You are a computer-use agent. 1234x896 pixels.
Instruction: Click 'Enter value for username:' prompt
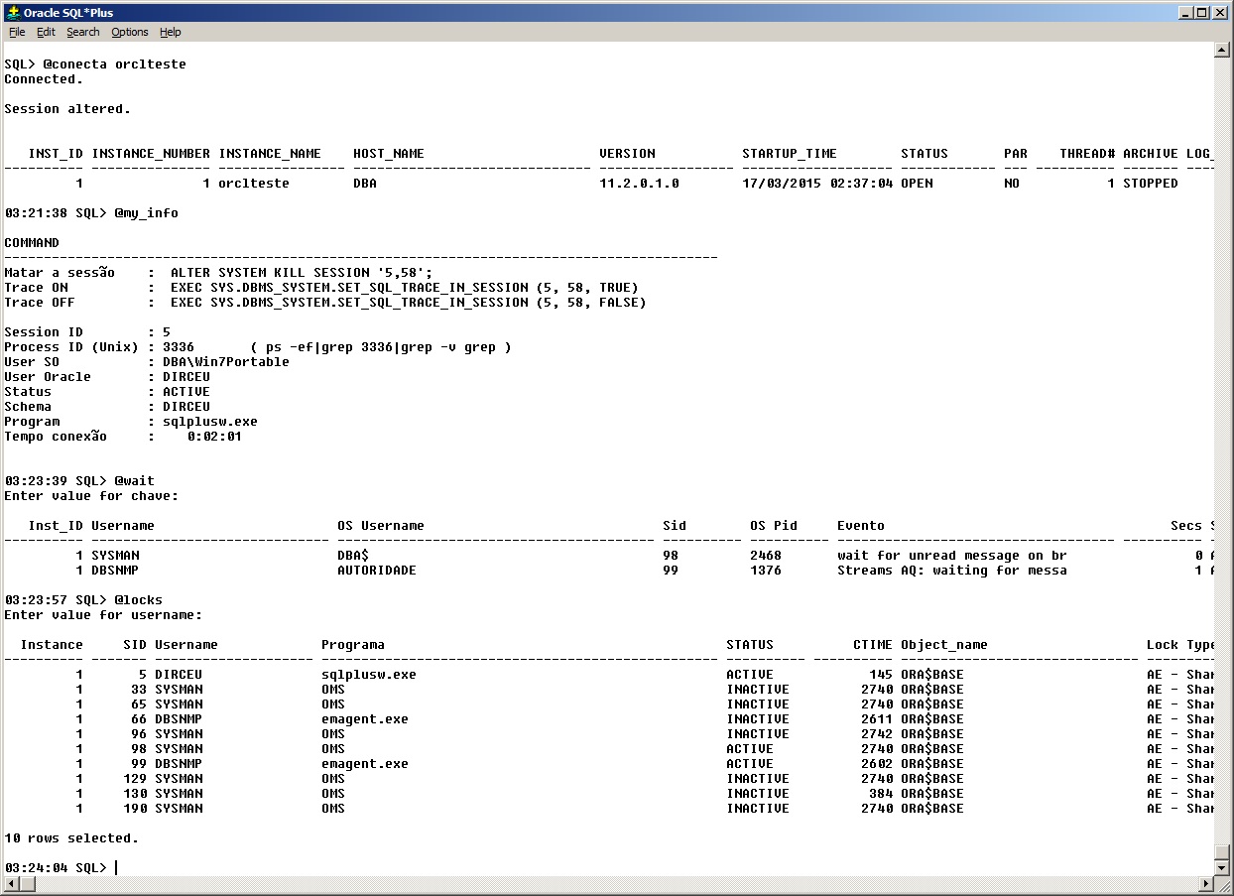(x=103, y=615)
